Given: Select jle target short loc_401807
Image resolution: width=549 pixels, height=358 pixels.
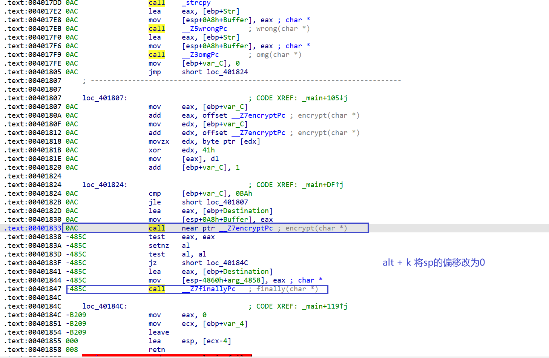Looking at the screenshot, I should [215, 202].
